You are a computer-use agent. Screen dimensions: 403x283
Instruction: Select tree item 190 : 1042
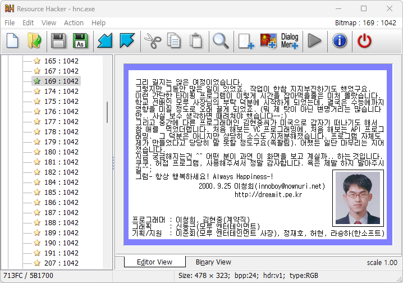click(x=61, y=243)
